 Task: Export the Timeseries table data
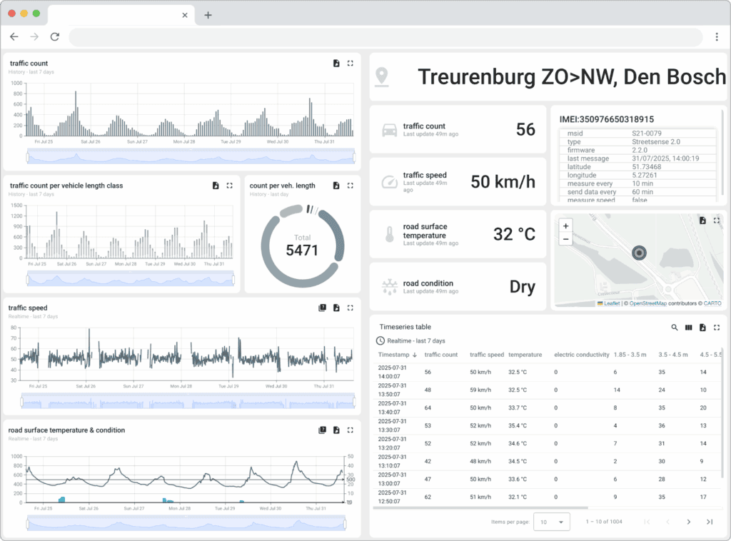[x=702, y=328]
